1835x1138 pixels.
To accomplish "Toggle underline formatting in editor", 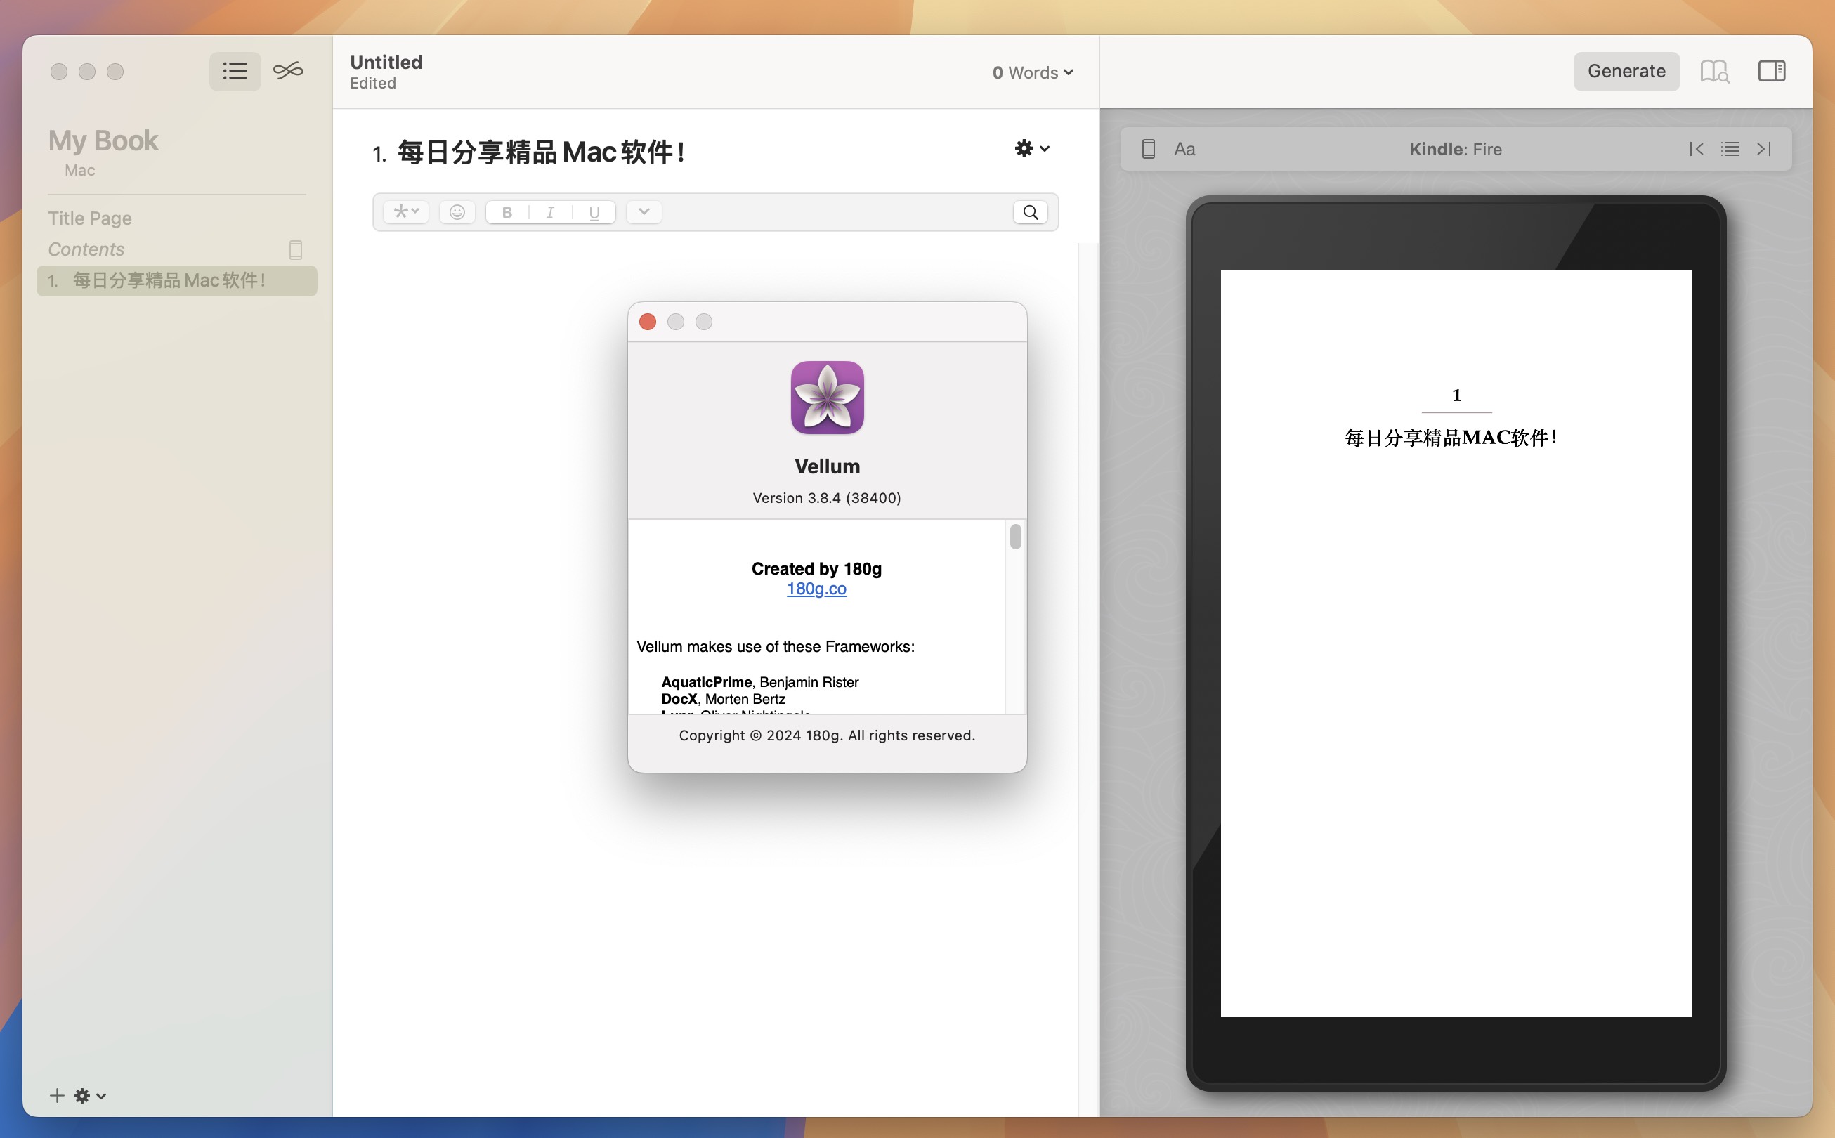I will [592, 210].
